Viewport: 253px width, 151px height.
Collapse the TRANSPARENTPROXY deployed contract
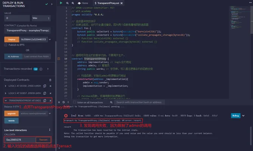tap(6, 101)
